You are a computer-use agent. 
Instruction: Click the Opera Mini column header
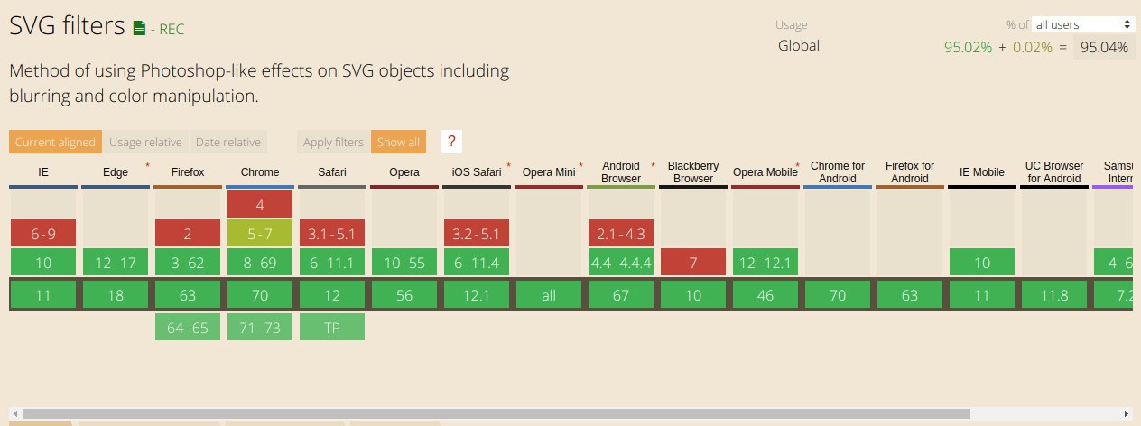pyautogui.click(x=549, y=172)
